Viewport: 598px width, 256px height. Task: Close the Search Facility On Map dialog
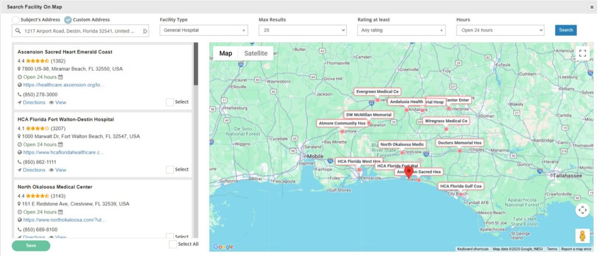tap(592, 7)
